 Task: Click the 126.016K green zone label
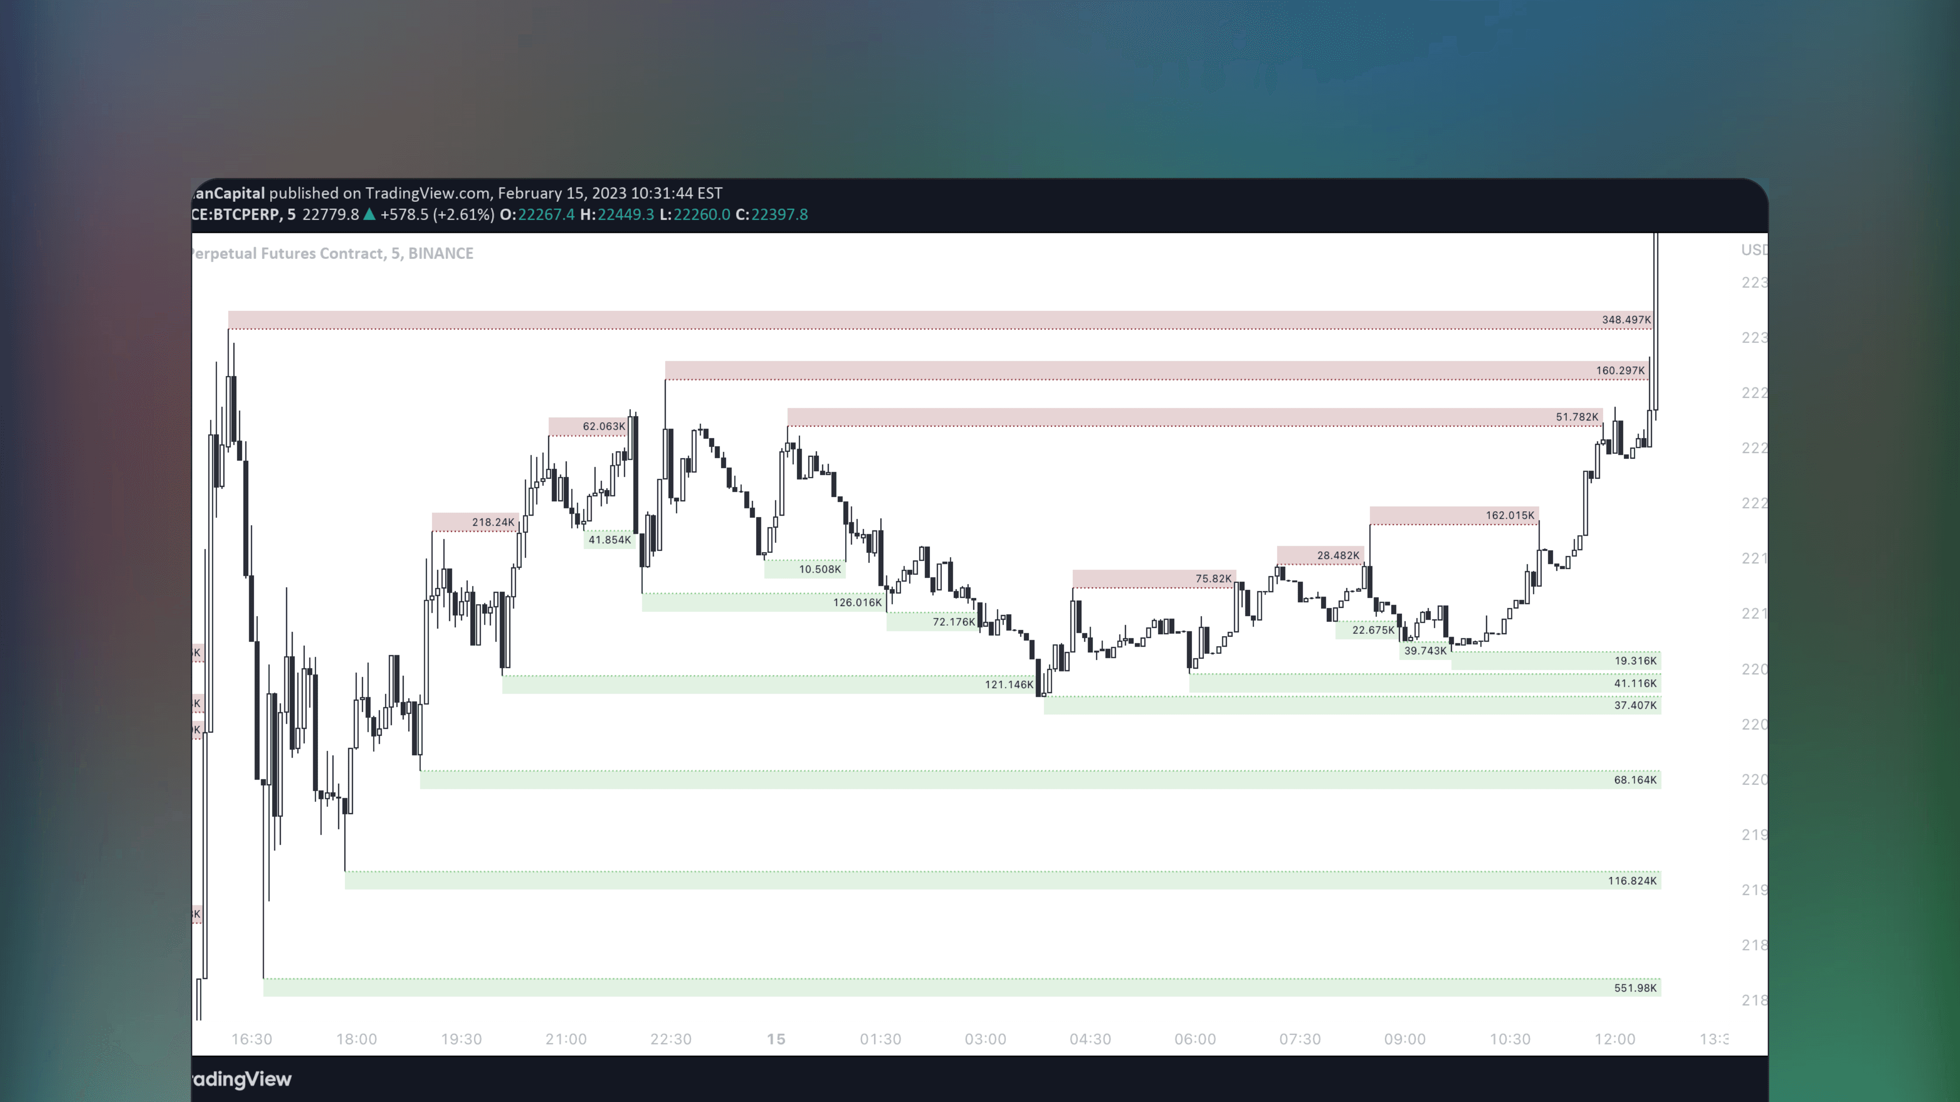857,602
